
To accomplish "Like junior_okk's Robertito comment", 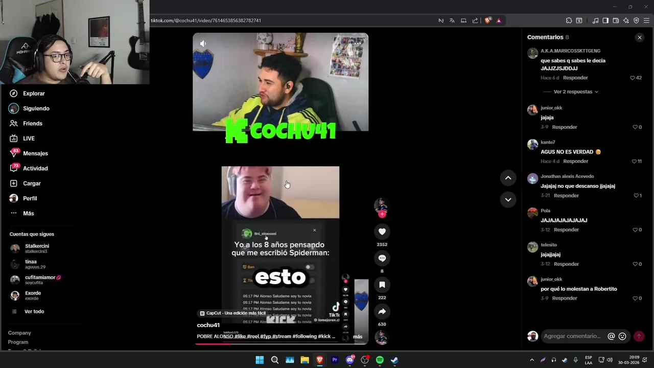I will (x=635, y=298).
